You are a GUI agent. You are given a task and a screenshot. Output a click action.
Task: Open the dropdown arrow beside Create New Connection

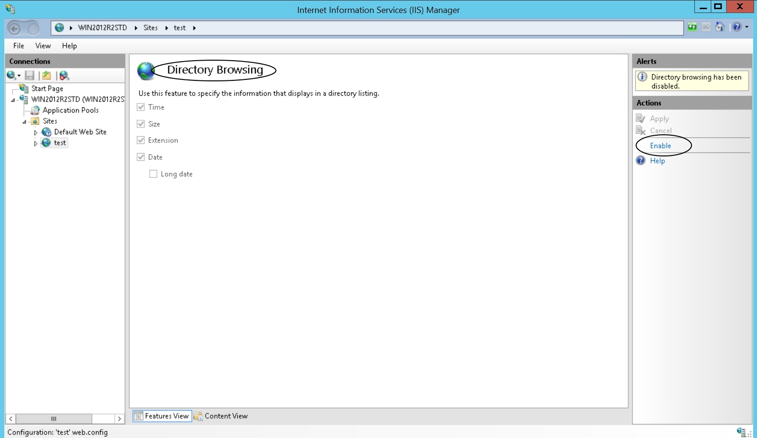(19, 76)
